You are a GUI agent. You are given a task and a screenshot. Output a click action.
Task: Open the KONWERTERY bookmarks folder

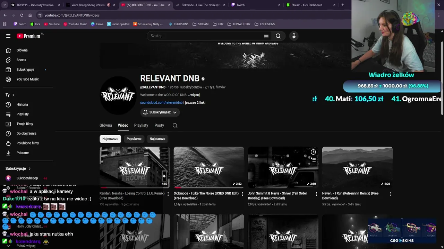239,24
